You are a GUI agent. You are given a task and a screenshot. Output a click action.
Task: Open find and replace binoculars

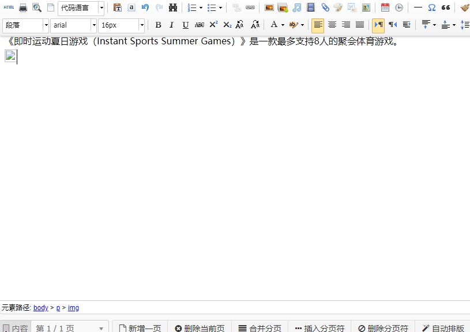[173, 7]
